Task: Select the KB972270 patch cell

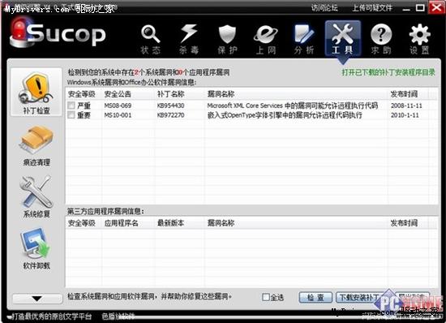Action: (170, 115)
